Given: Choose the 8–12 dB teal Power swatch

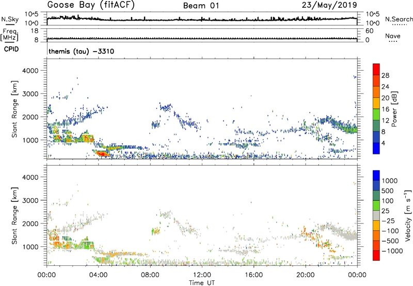Looking at the screenshot, I should (x=376, y=126).
